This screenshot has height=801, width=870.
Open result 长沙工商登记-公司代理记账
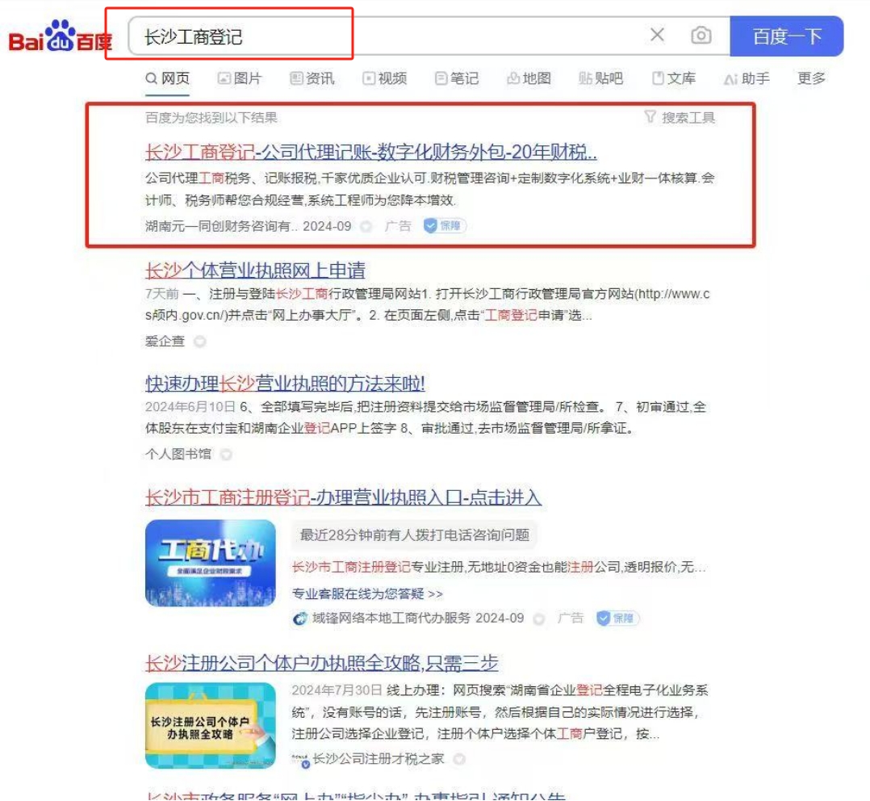pos(370,152)
